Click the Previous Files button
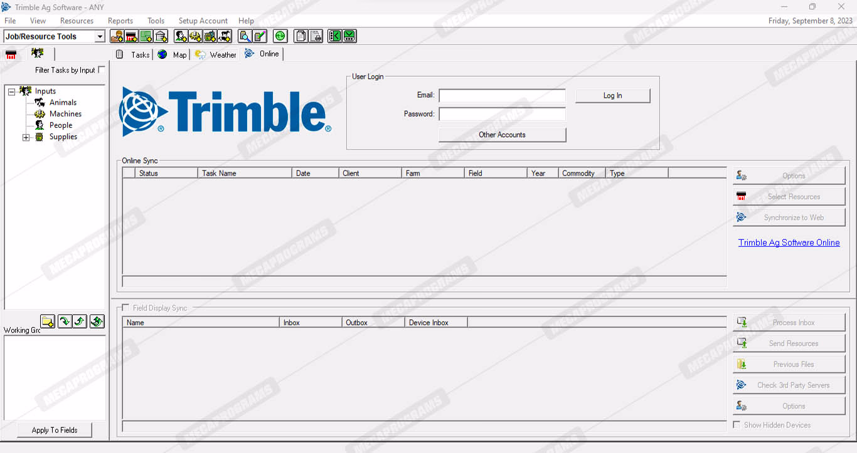This screenshot has width=857, height=453. pyautogui.click(x=789, y=364)
